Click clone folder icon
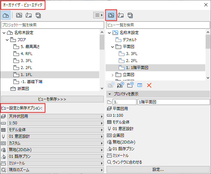The height and width of the screenshot is (174, 211). coord(120,85)
